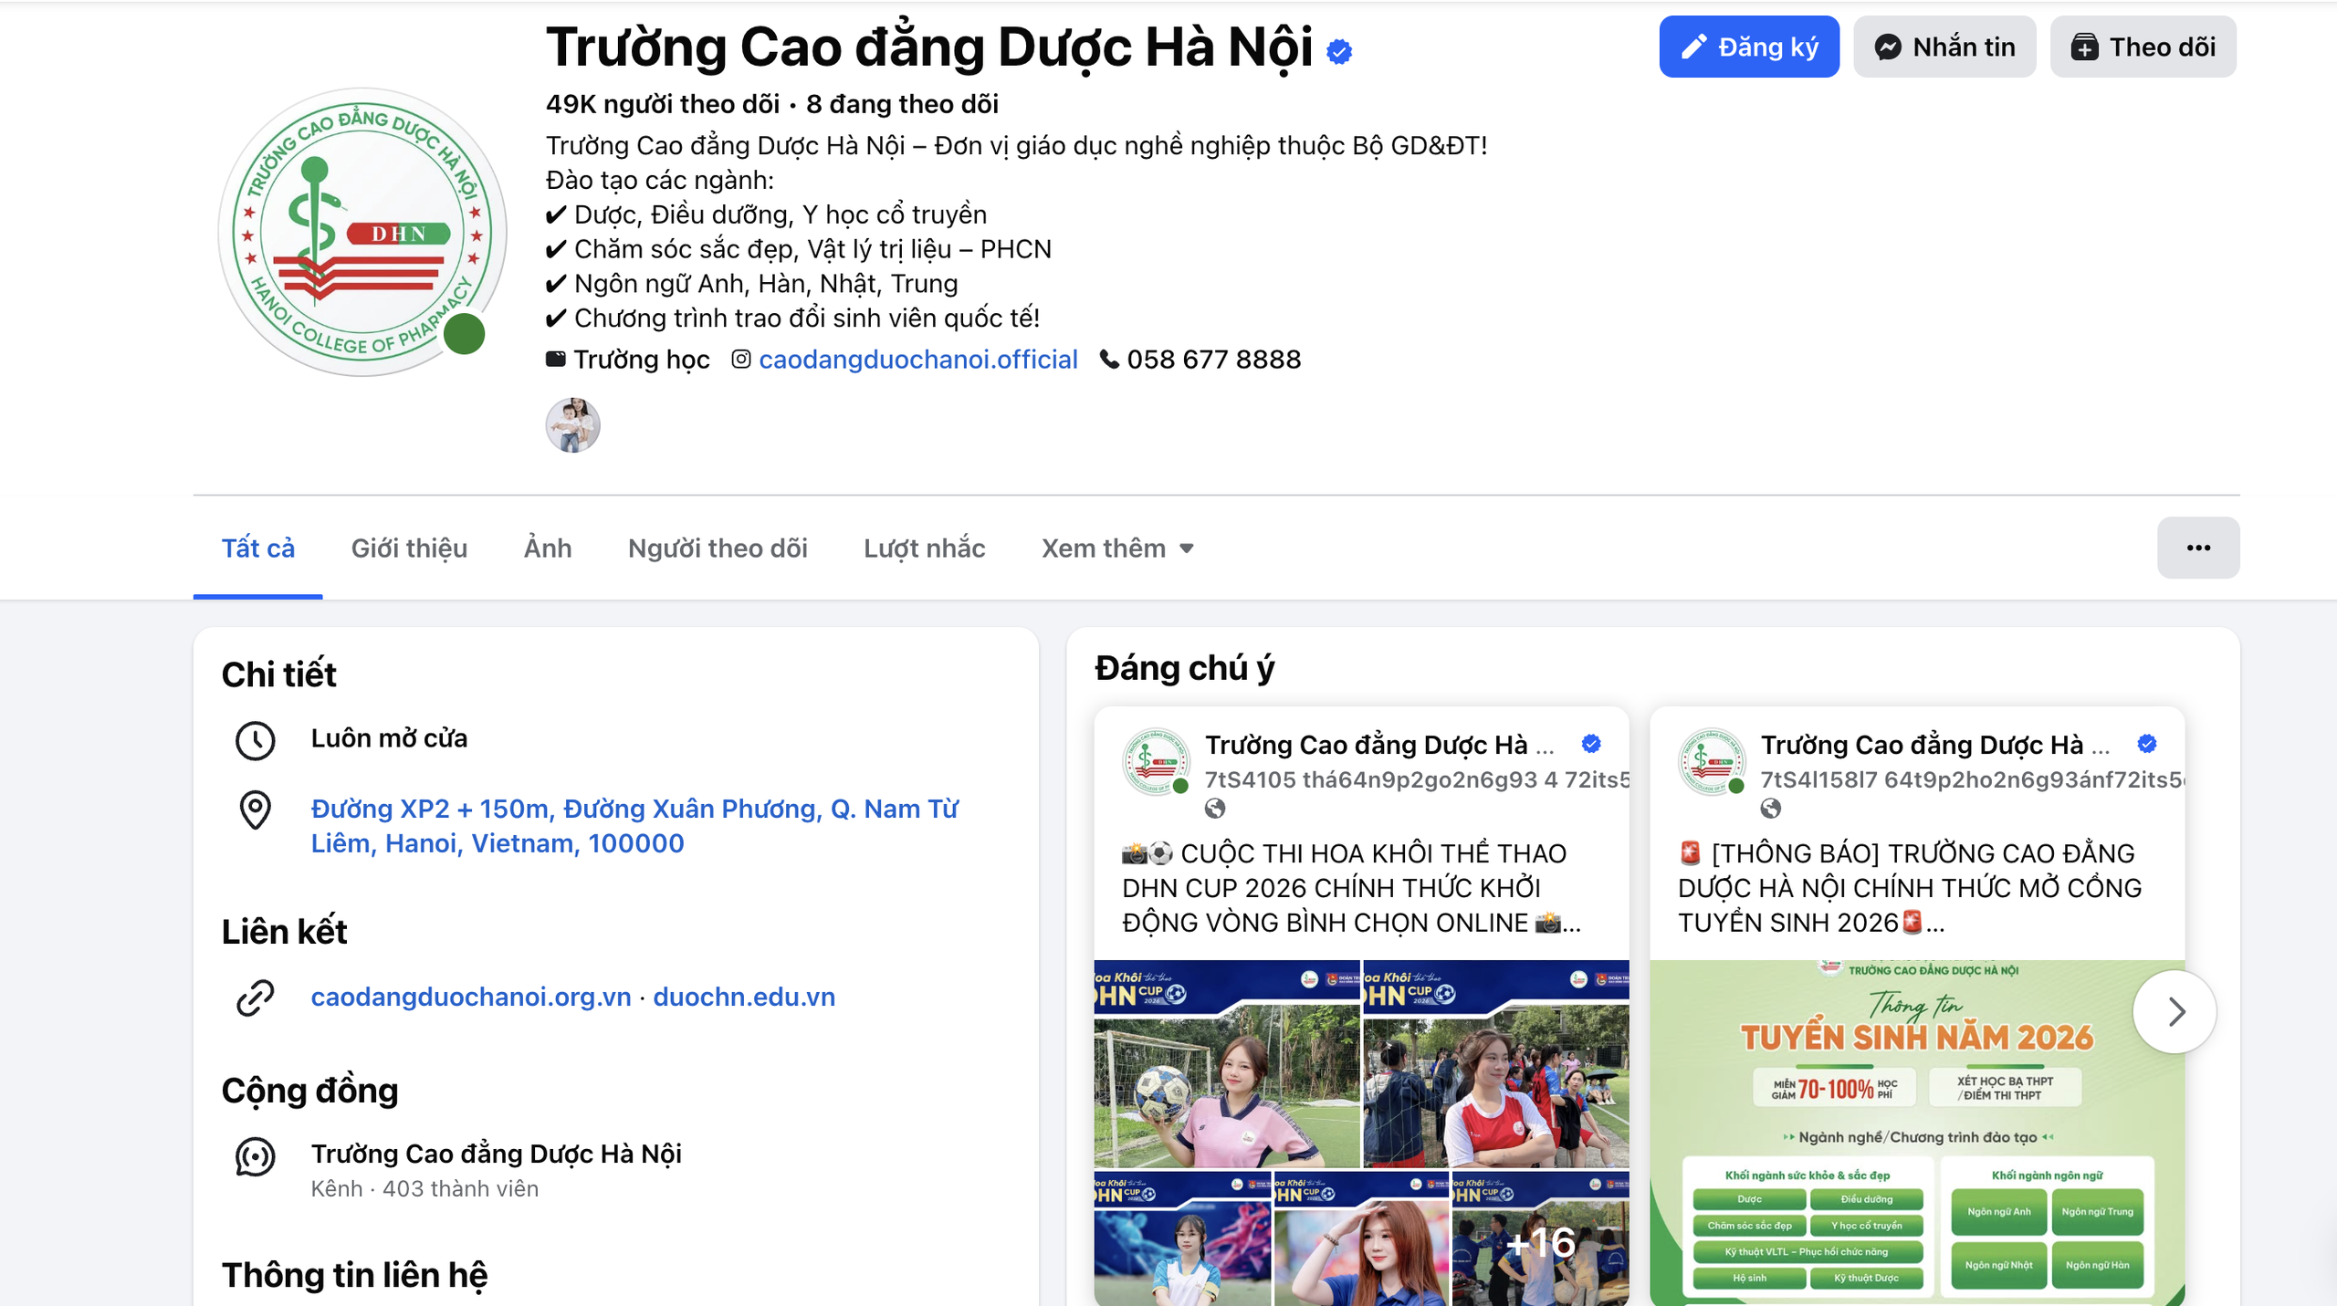The image size is (2337, 1306).
Task: Click the location pin icon in Chi tiết
Action: [x=255, y=810]
